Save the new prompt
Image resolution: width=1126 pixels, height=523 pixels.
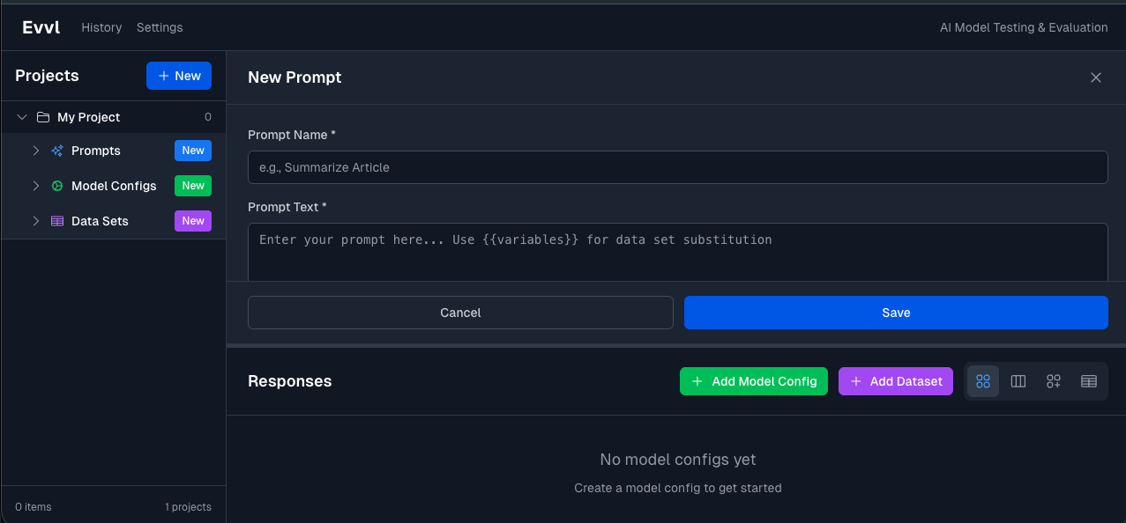895,313
